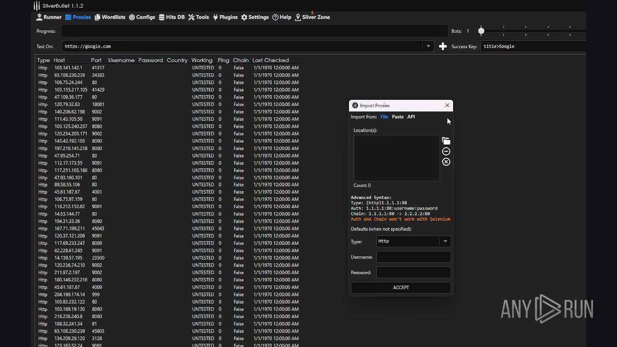Expand the Test On URL dropdown
Screen dimensions: 617x347
click(x=428, y=46)
